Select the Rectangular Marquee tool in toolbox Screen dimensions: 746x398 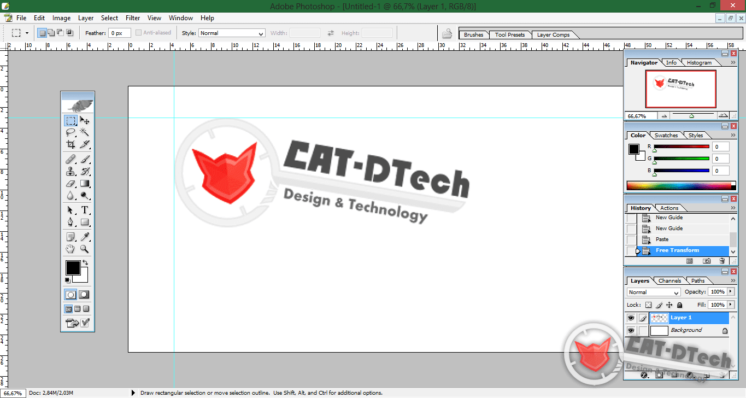click(x=71, y=120)
